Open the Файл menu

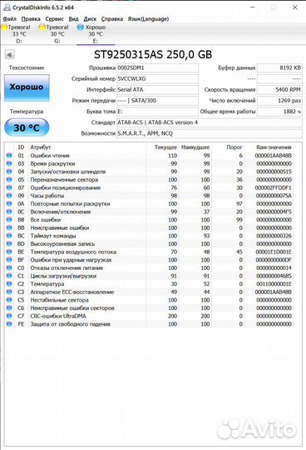[9, 19]
